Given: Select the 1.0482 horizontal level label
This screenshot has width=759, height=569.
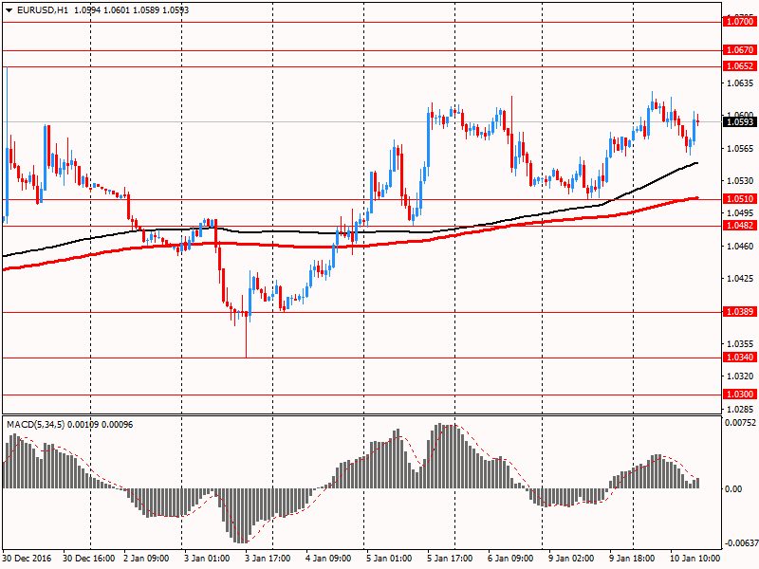Looking at the screenshot, I should tap(739, 226).
